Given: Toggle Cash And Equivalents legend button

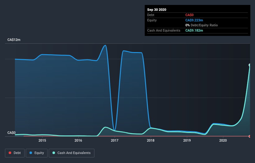Looking at the screenshot, I should pyautogui.click(x=71, y=153).
